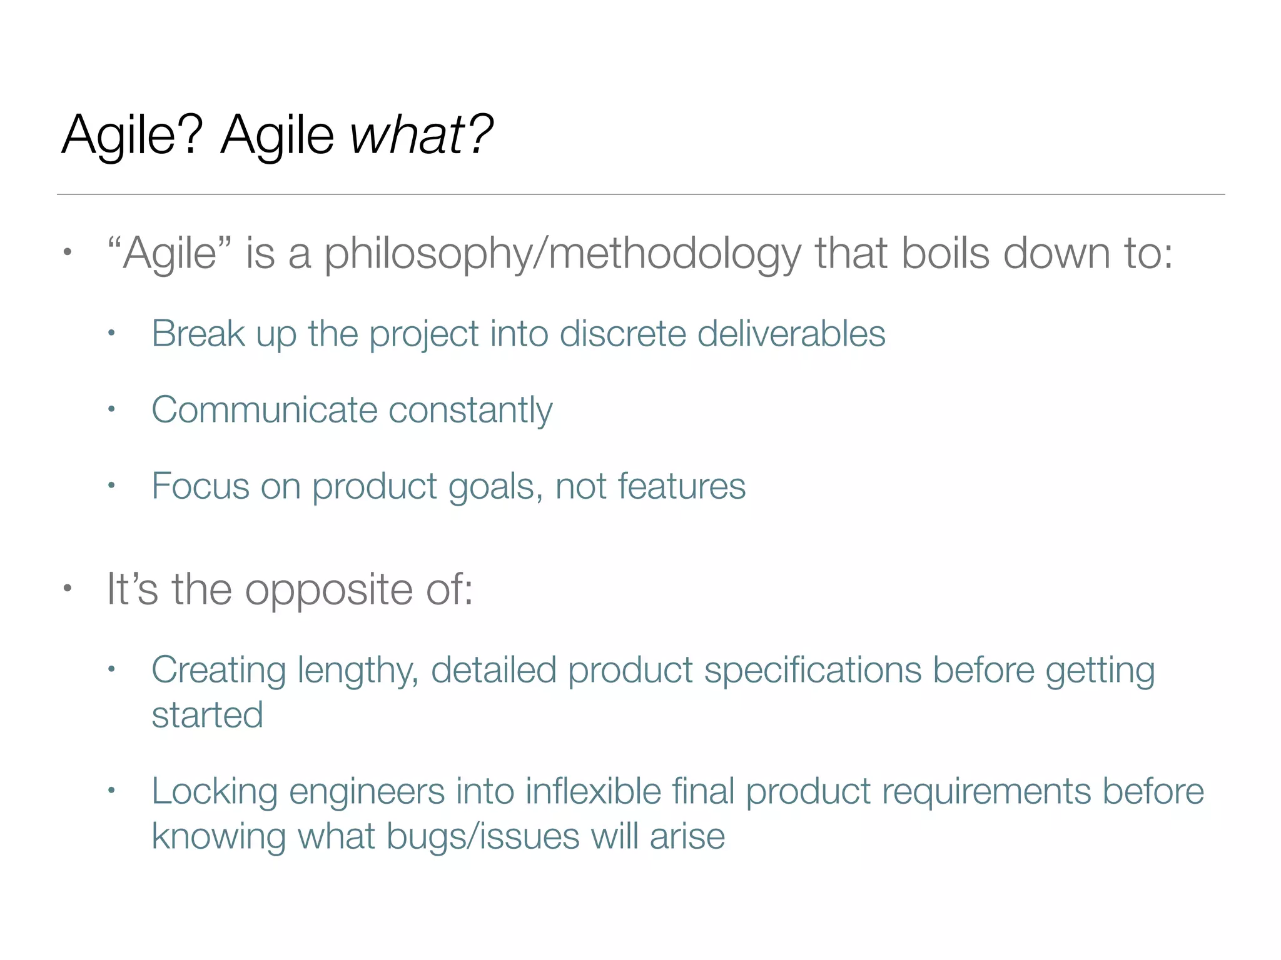Click "Focus on product goals, not features"
Screen dimensions: 1281x960
448,487
